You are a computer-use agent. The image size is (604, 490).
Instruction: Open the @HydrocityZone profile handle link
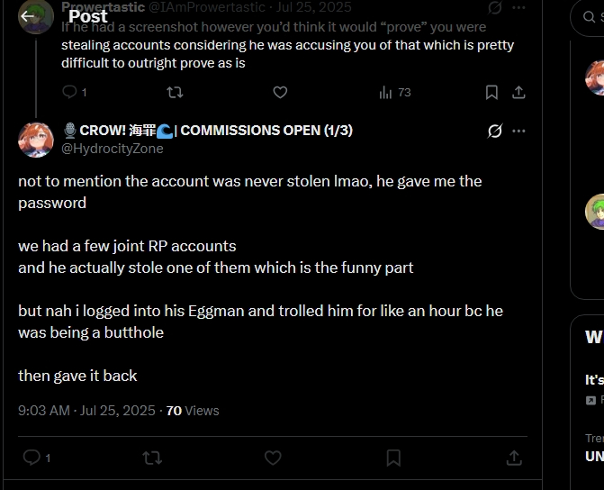click(113, 148)
